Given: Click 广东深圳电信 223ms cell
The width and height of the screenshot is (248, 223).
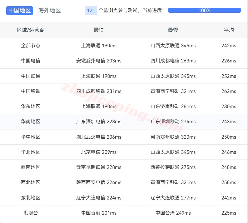Looking at the screenshot, I should click(x=99, y=122).
